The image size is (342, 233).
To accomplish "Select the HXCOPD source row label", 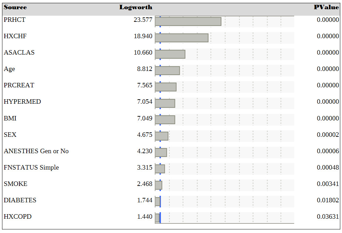I will tap(18, 217).
